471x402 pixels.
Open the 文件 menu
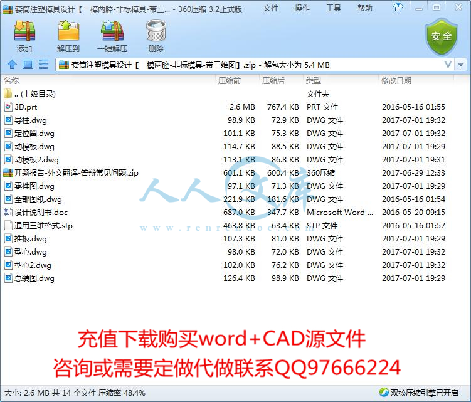pyautogui.click(x=271, y=8)
